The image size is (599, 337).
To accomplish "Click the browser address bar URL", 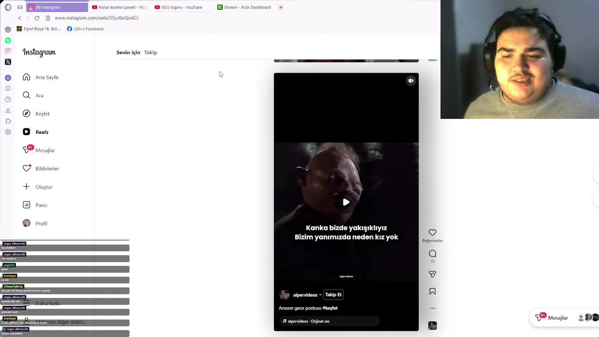I will pyautogui.click(x=96, y=18).
